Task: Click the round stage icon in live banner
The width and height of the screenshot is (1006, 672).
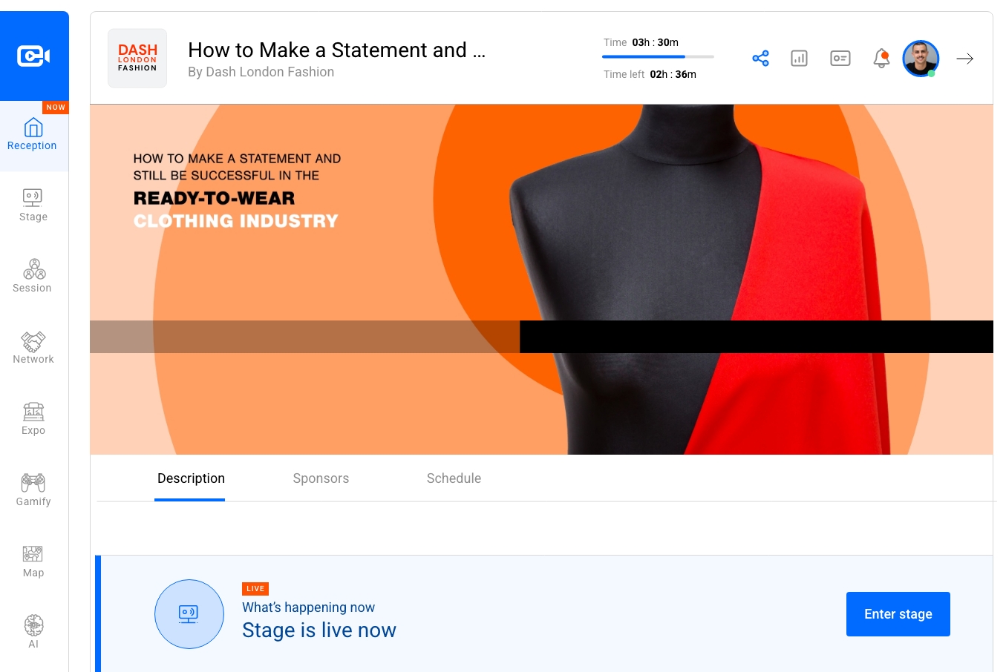Action: click(189, 614)
